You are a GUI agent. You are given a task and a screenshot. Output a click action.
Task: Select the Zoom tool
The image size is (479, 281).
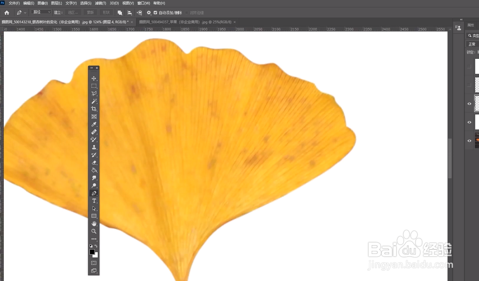94,231
